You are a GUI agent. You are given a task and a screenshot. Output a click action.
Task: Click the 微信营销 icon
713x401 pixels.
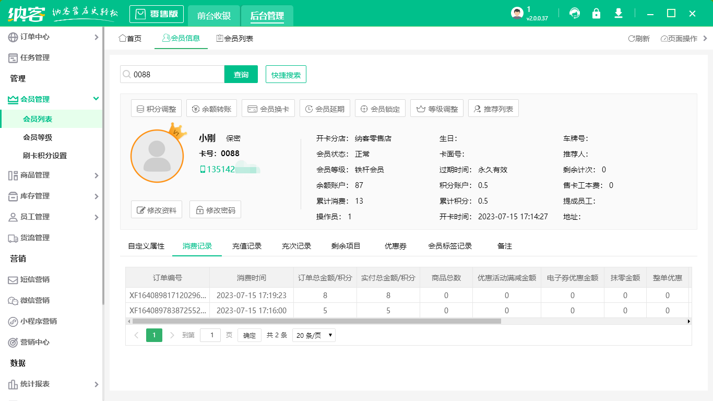pyautogui.click(x=13, y=301)
